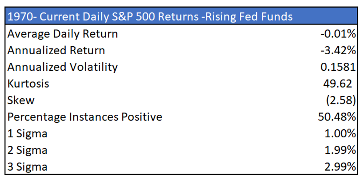Click the 50.48% value cell
The height and width of the screenshot is (179, 361).
click(x=337, y=117)
